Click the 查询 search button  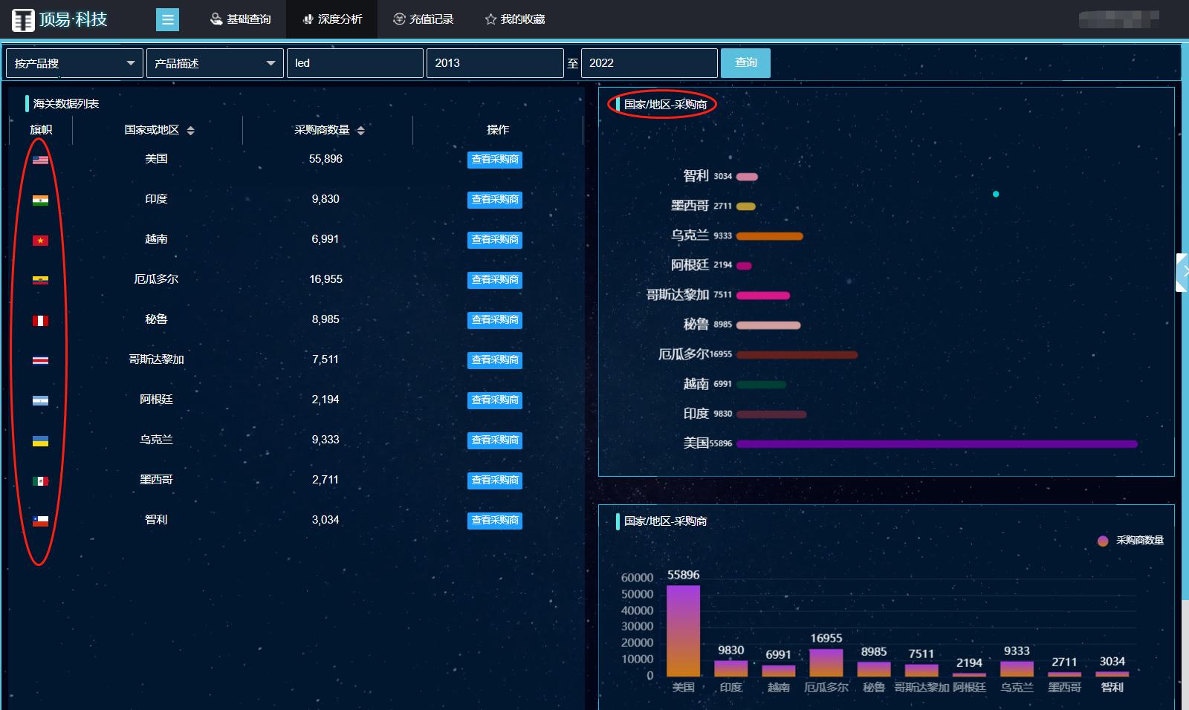point(745,63)
